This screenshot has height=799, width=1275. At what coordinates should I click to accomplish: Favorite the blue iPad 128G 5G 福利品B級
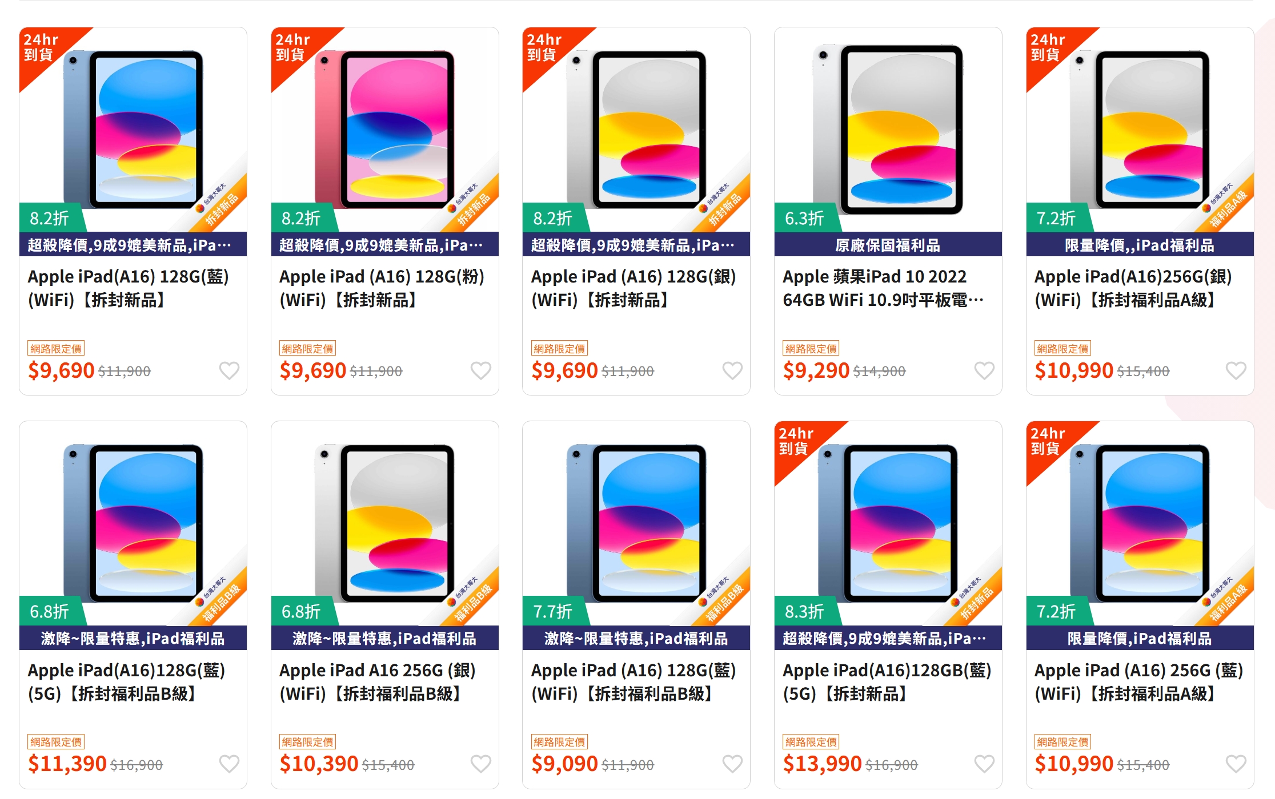click(x=229, y=764)
